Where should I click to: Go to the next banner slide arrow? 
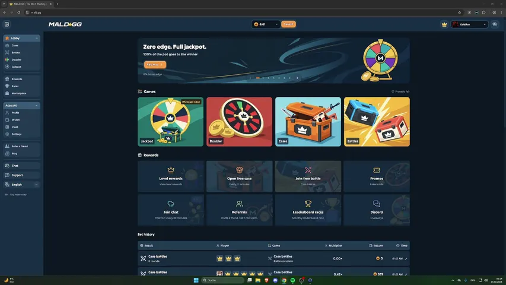(x=297, y=78)
